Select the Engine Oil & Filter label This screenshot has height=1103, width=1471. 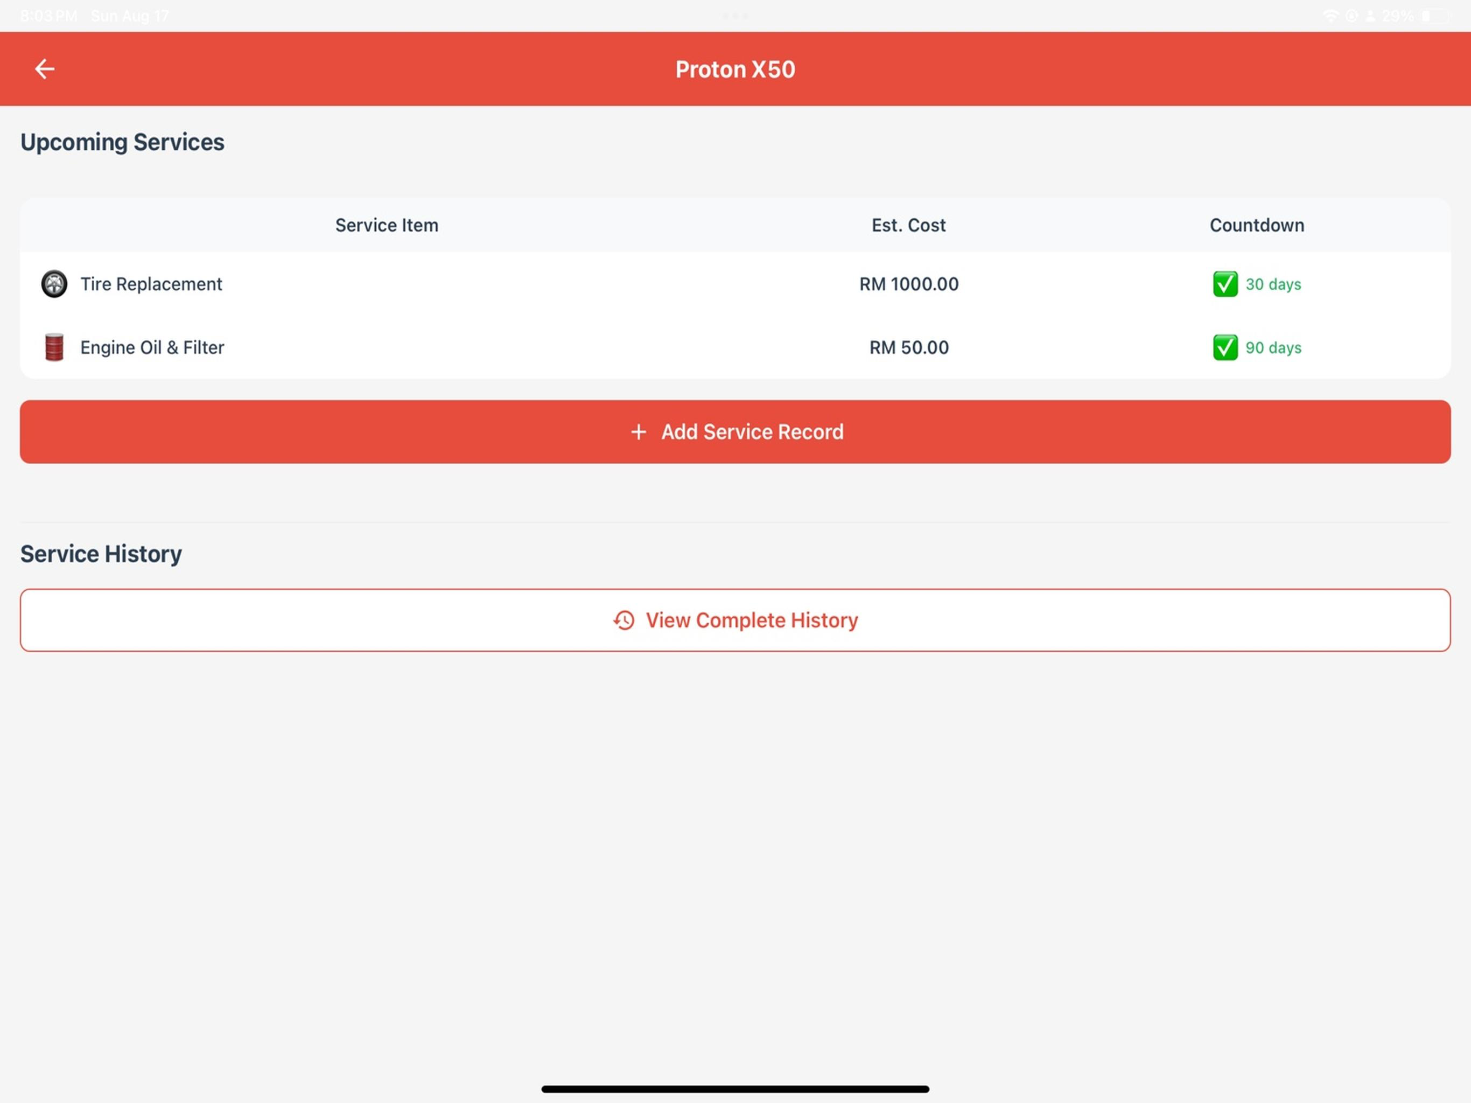[152, 347]
